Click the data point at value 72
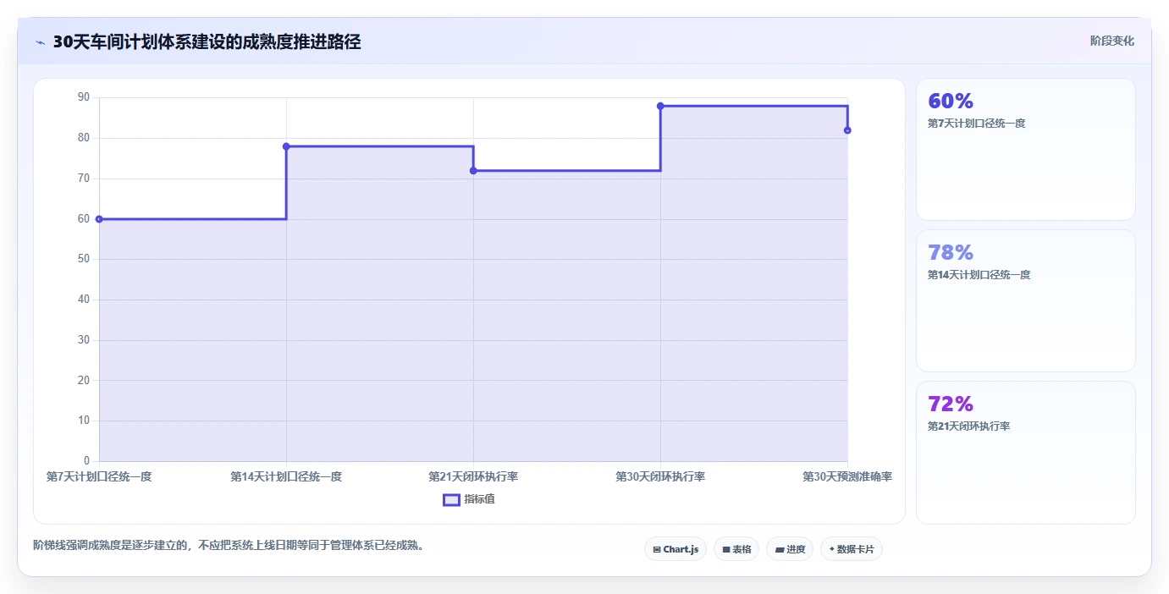The height and width of the screenshot is (594, 1169). point(473,171)
